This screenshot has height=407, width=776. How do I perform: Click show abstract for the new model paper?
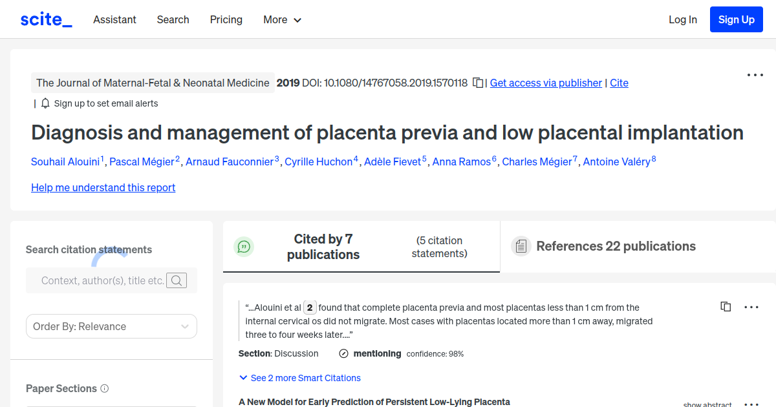point(707,403)
